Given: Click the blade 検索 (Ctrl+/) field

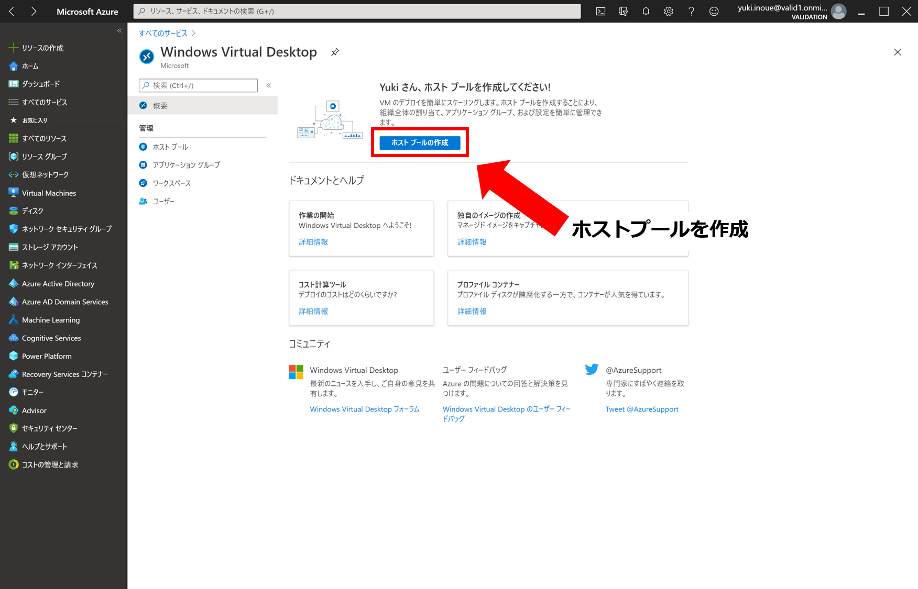Looking at the screenshot, I should tap(198, 85).
